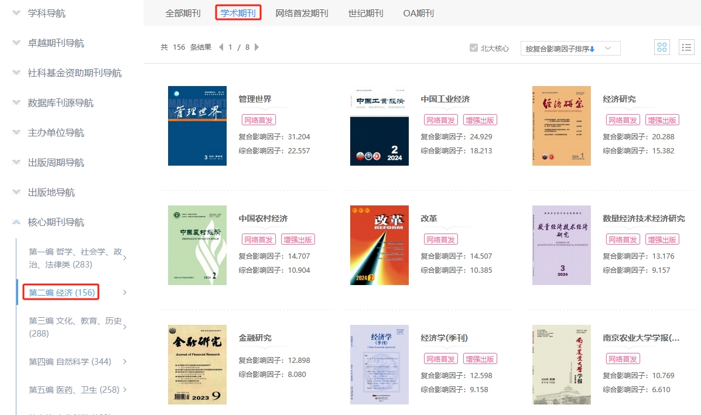Switch to the OA期刊 tab
Viewport: 701px width, 415px height.
point(418,13)
